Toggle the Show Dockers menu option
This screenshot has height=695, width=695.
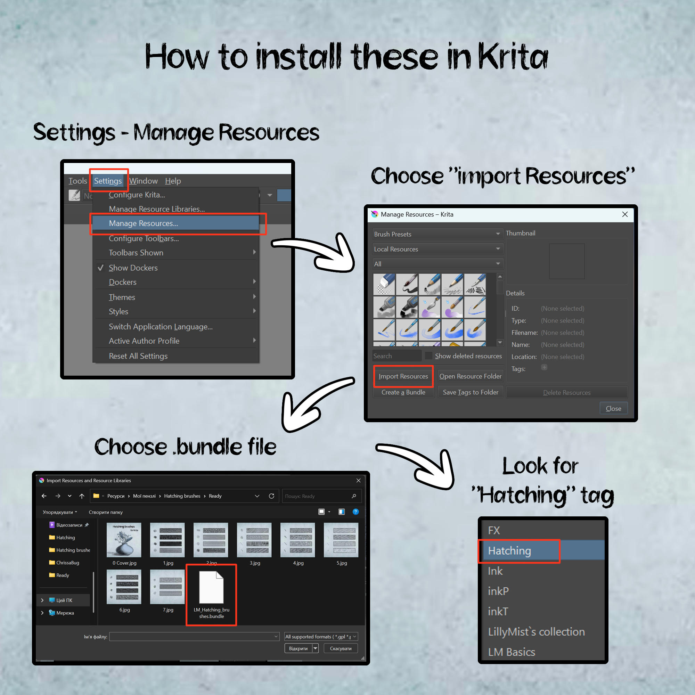133,268
